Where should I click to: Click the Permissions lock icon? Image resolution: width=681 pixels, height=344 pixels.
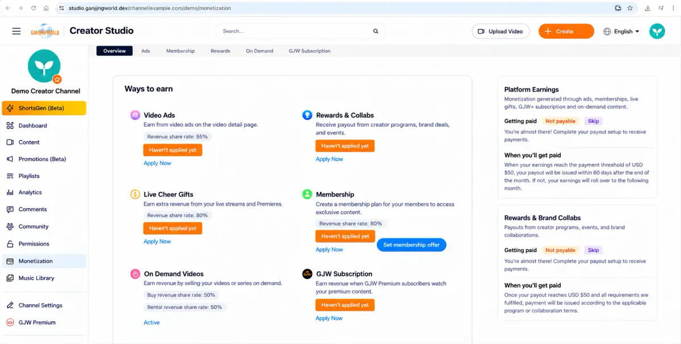(10, 244)
